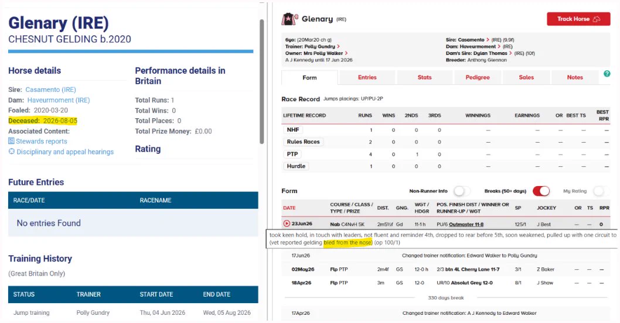Open the Haveurmoment (IRE) dam link in Horse details
Viewport: 620px width, 323px height.
pos(59,100)
